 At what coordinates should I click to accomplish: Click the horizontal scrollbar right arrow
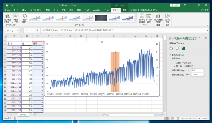[162, 115]
